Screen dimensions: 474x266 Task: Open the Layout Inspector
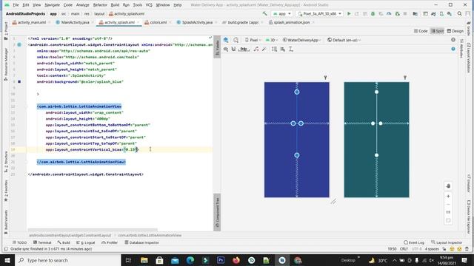tap(447, 242)
